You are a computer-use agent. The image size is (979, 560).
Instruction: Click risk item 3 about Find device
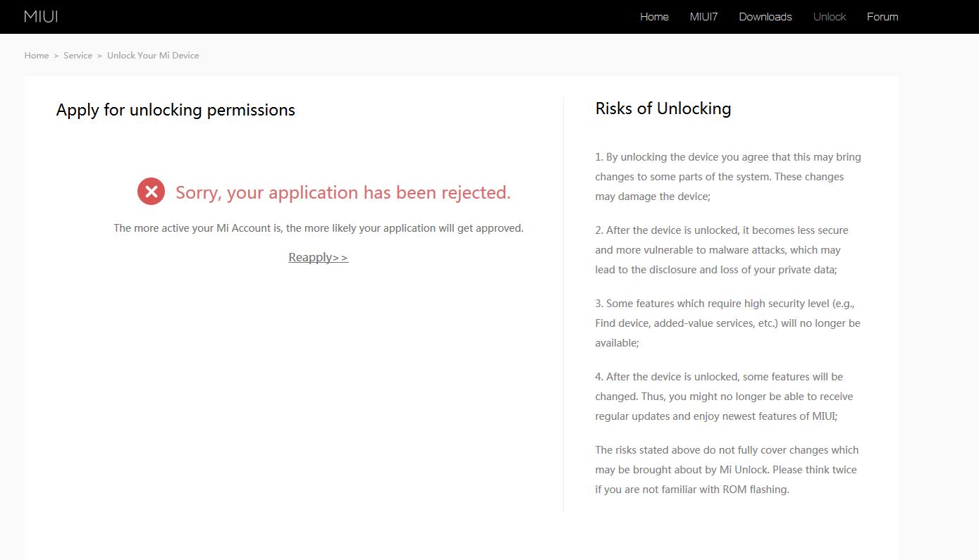pos(727,323)
